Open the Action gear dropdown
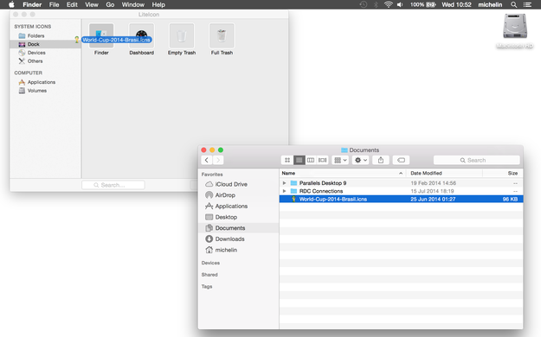Viewport: 541px width, 337px height. pyautogui.click(x=361, y=160)
